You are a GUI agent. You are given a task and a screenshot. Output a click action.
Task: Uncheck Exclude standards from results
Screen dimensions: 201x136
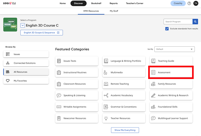click(167, 29)
